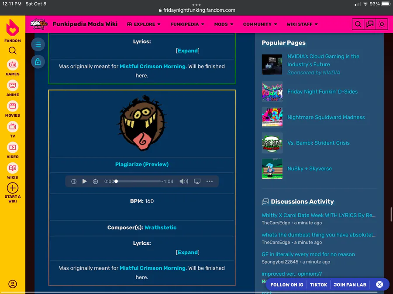
Task: Click the page lock icon
Action: tap(38, 61)
